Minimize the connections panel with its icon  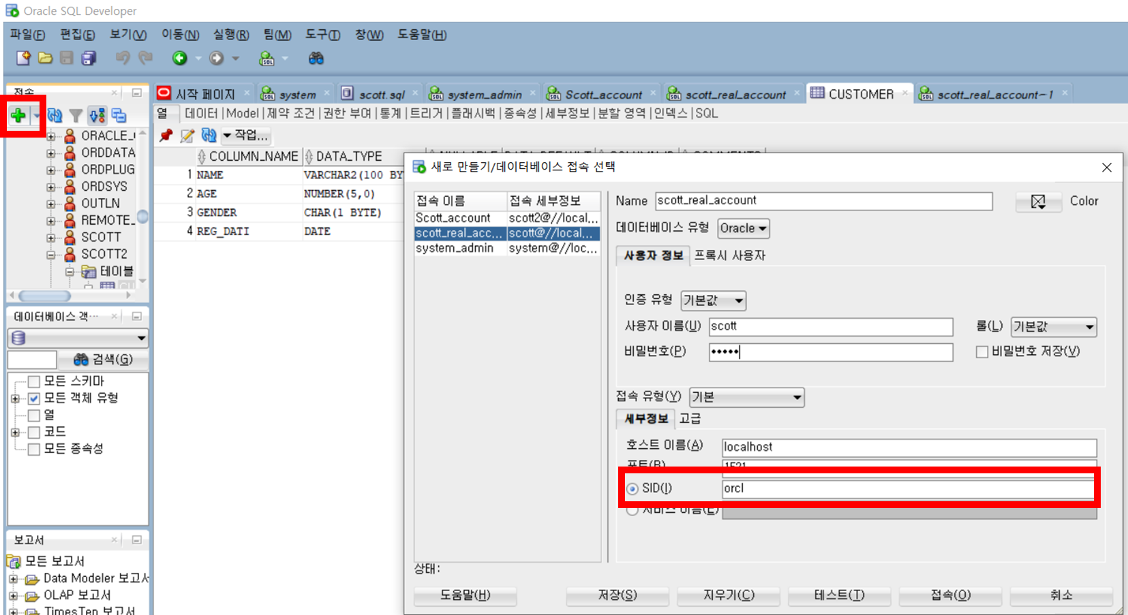pyautogui.click(x=136, y=93)
